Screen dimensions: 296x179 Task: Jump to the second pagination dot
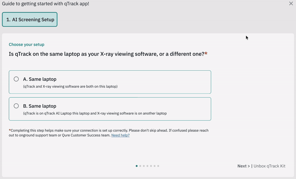(x=140, y=166)
